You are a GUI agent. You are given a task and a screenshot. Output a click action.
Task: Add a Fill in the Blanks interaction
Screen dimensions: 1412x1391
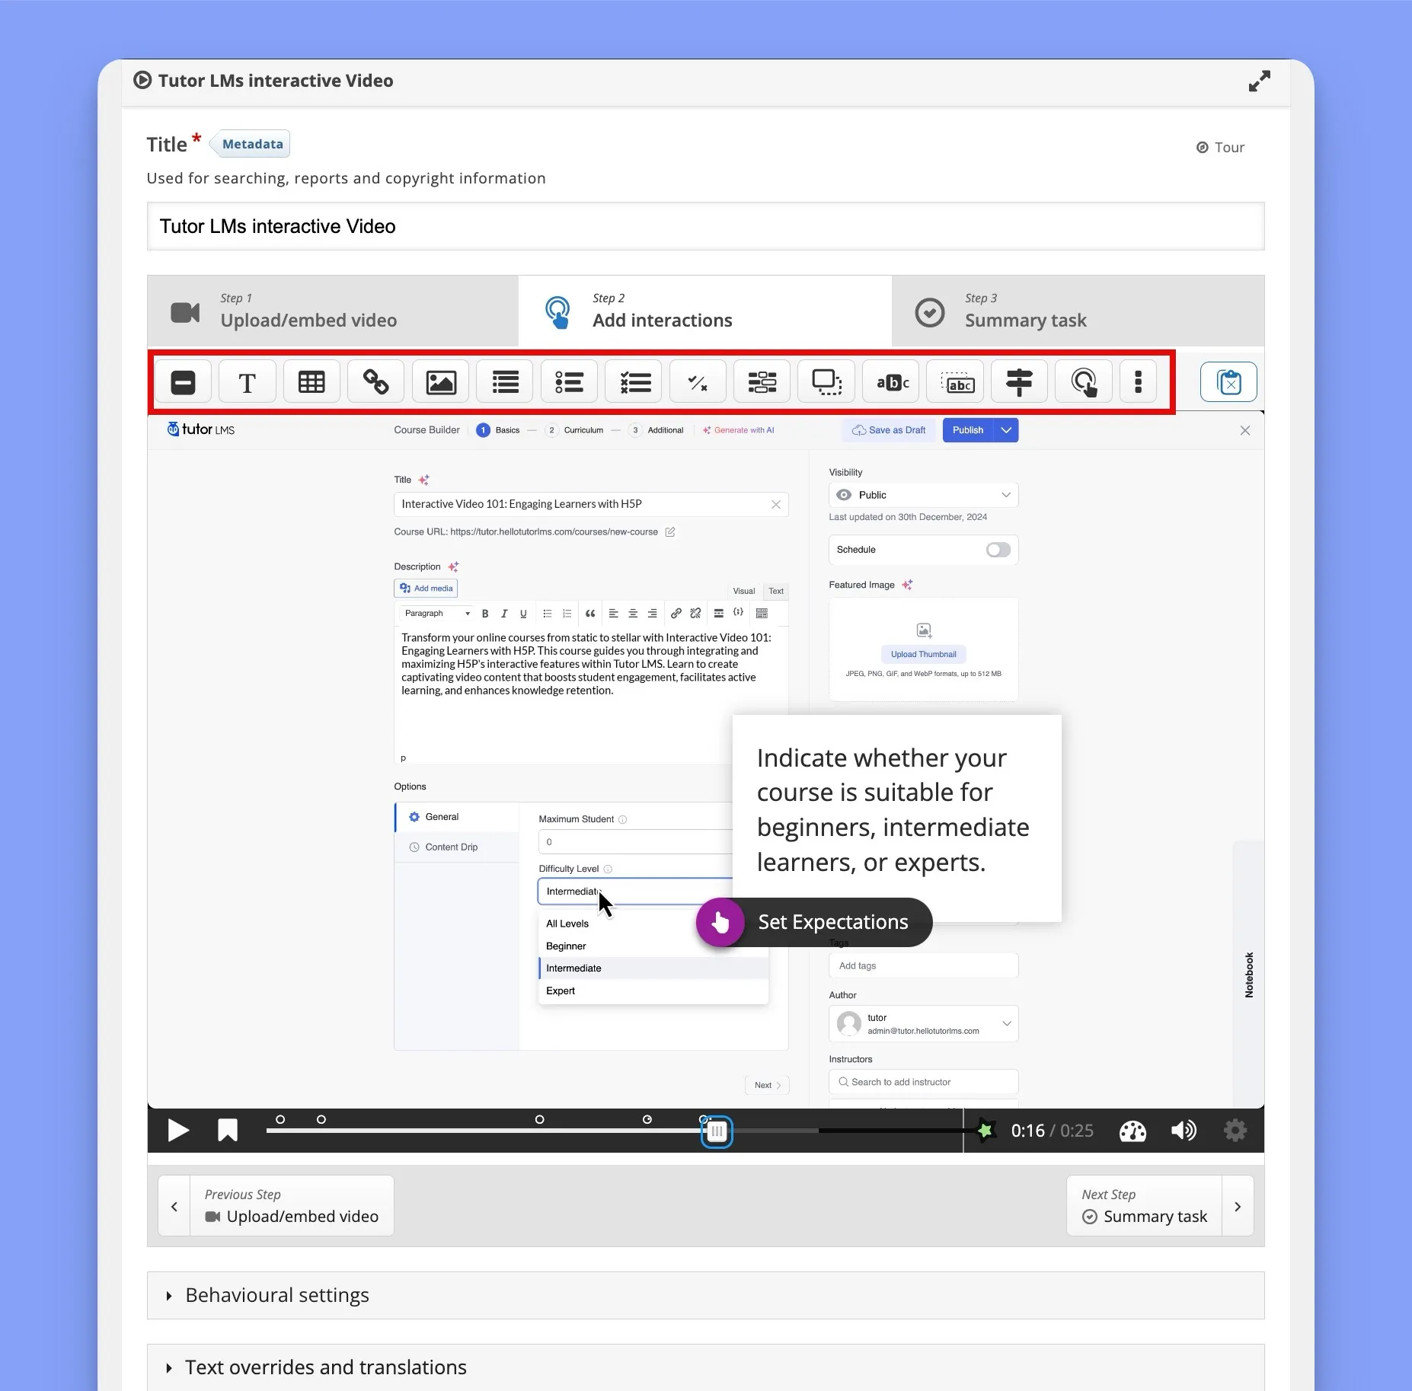(x=762, y=381)
